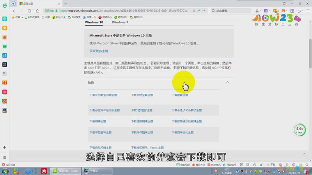Open the 百度一下 bookmark
312x175 pixels.
(90, 17)
